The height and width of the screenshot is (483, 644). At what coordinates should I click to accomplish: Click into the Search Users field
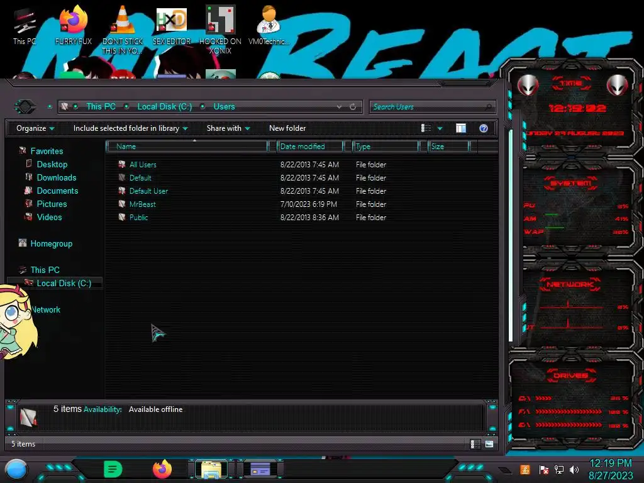[x=432, y=107]
